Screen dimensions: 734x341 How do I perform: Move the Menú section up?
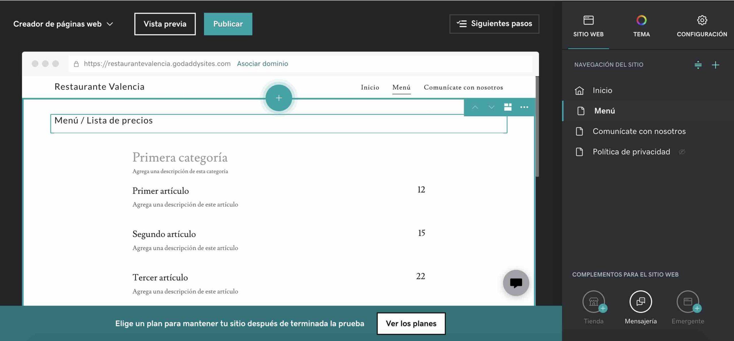click(x=475, y=107)
